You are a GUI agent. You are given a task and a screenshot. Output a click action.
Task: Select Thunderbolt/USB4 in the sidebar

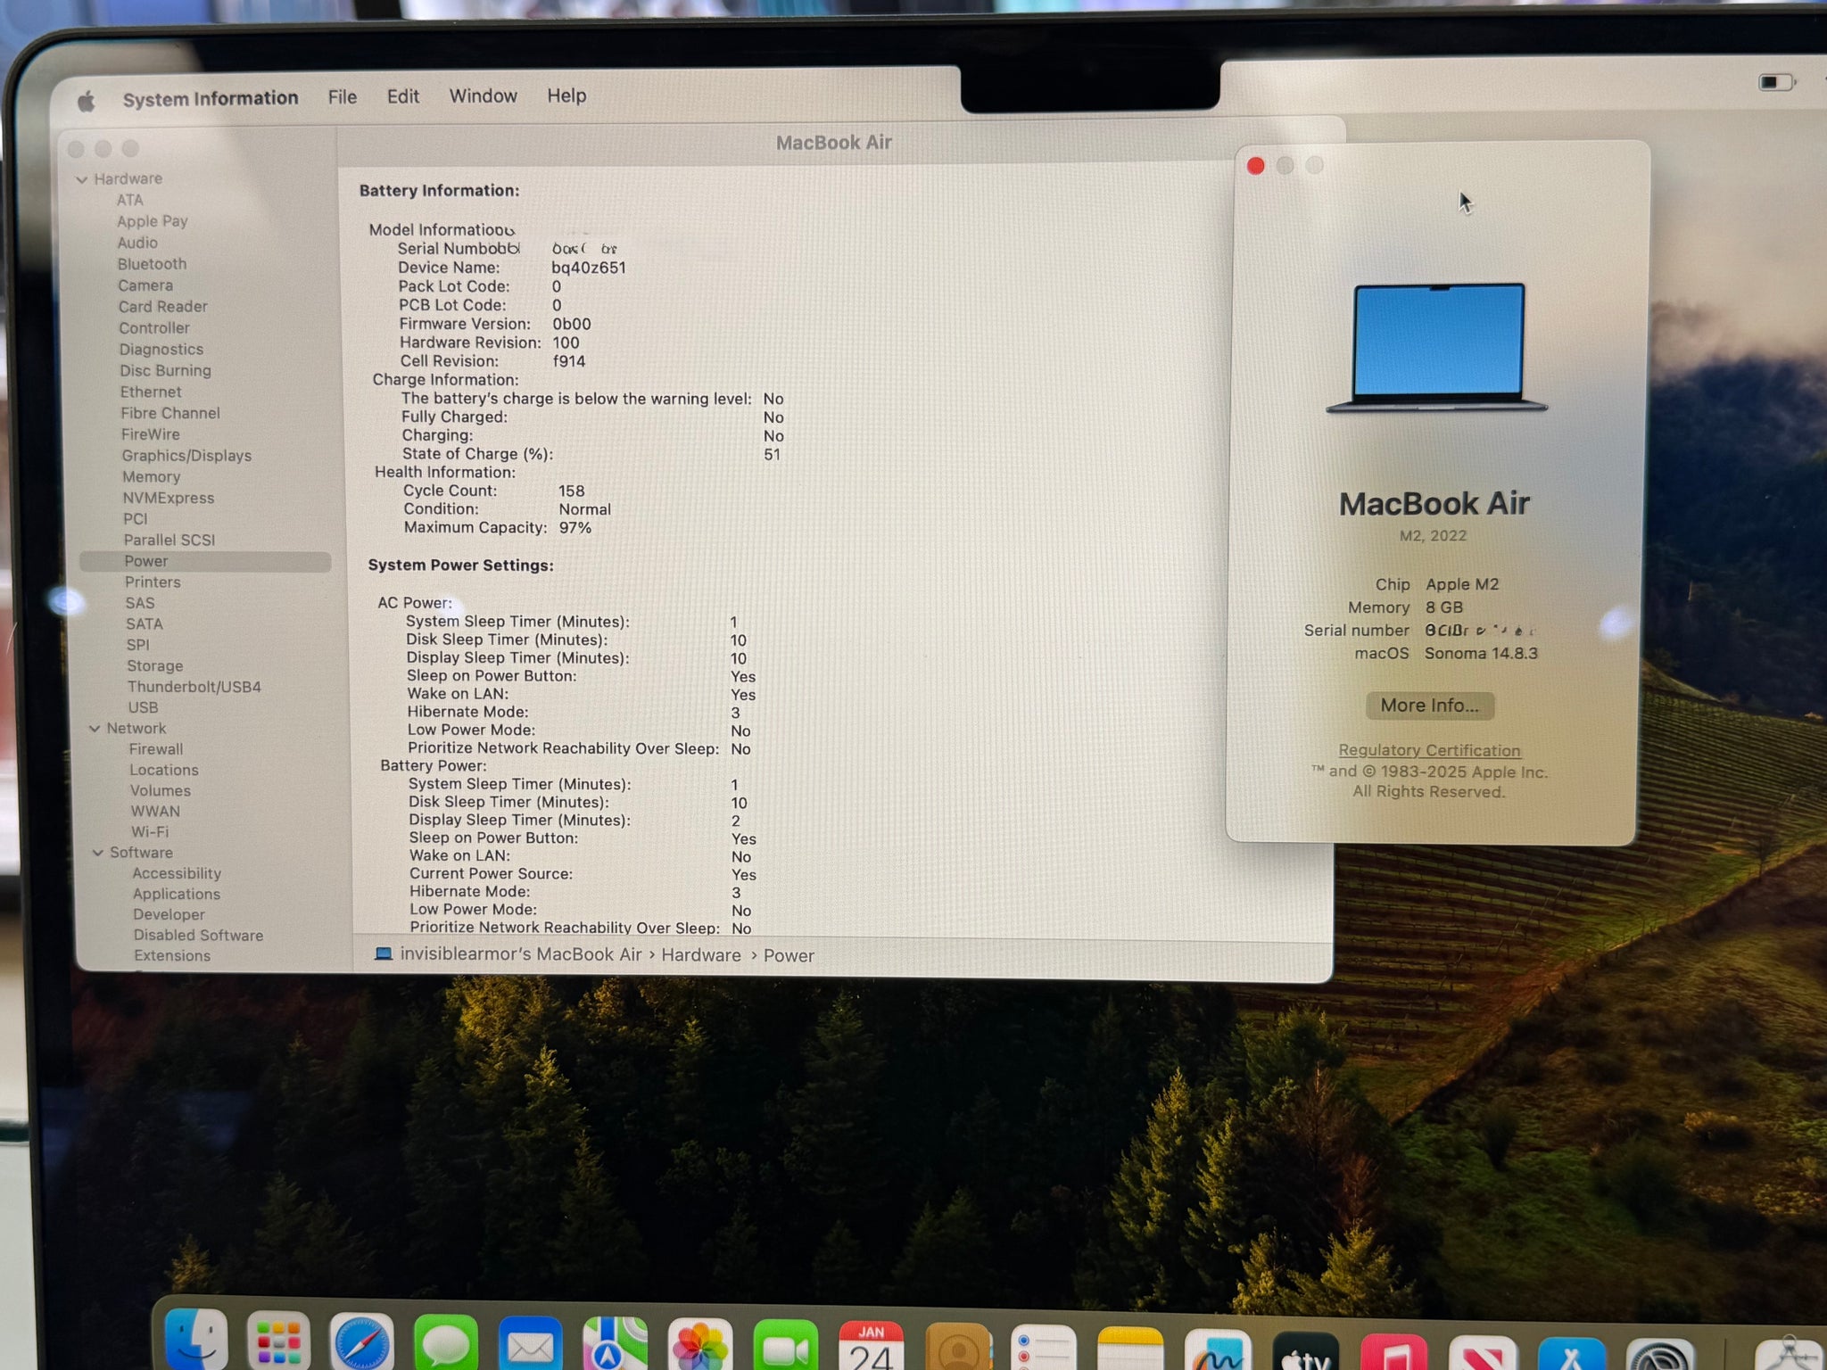click(194, 687)
